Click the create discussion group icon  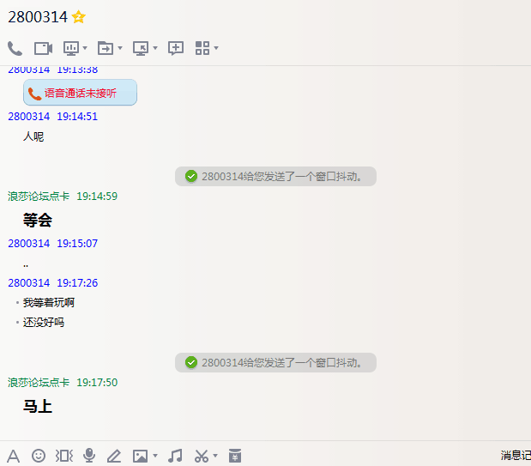coord(176,48)
